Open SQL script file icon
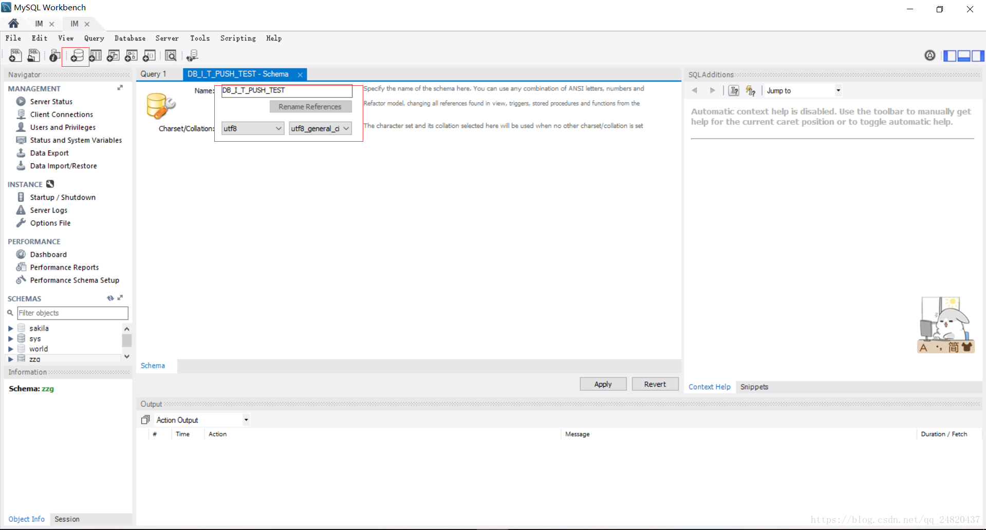Viewport: 986px width, 530px height. [34, 55]
